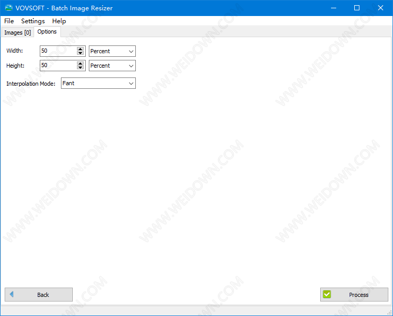Click the window resize grip in the status bar
The width and height of the screenshot is (393, 316).
tap(389, 312)
